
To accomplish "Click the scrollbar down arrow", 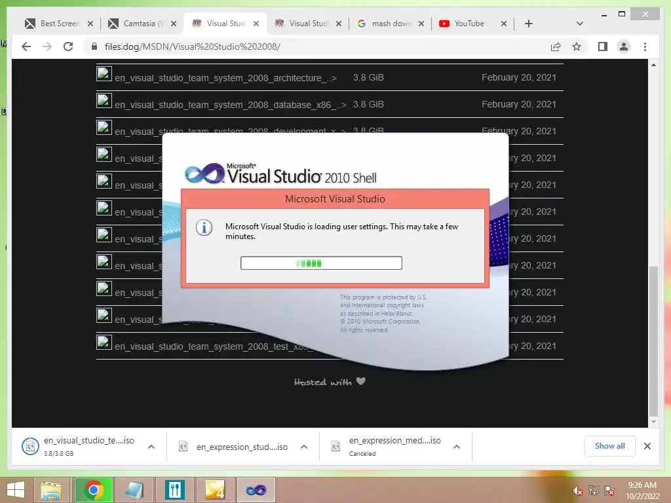I will [x=653, y=422].
